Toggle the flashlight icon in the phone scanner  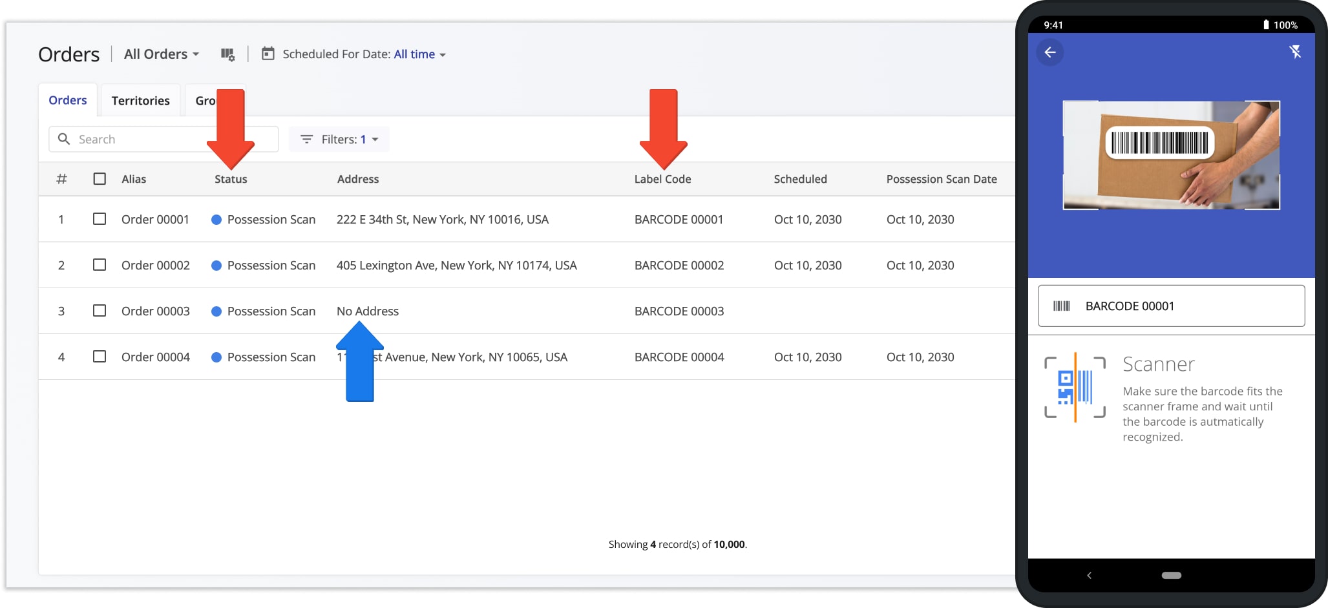tap(1294, 52)
